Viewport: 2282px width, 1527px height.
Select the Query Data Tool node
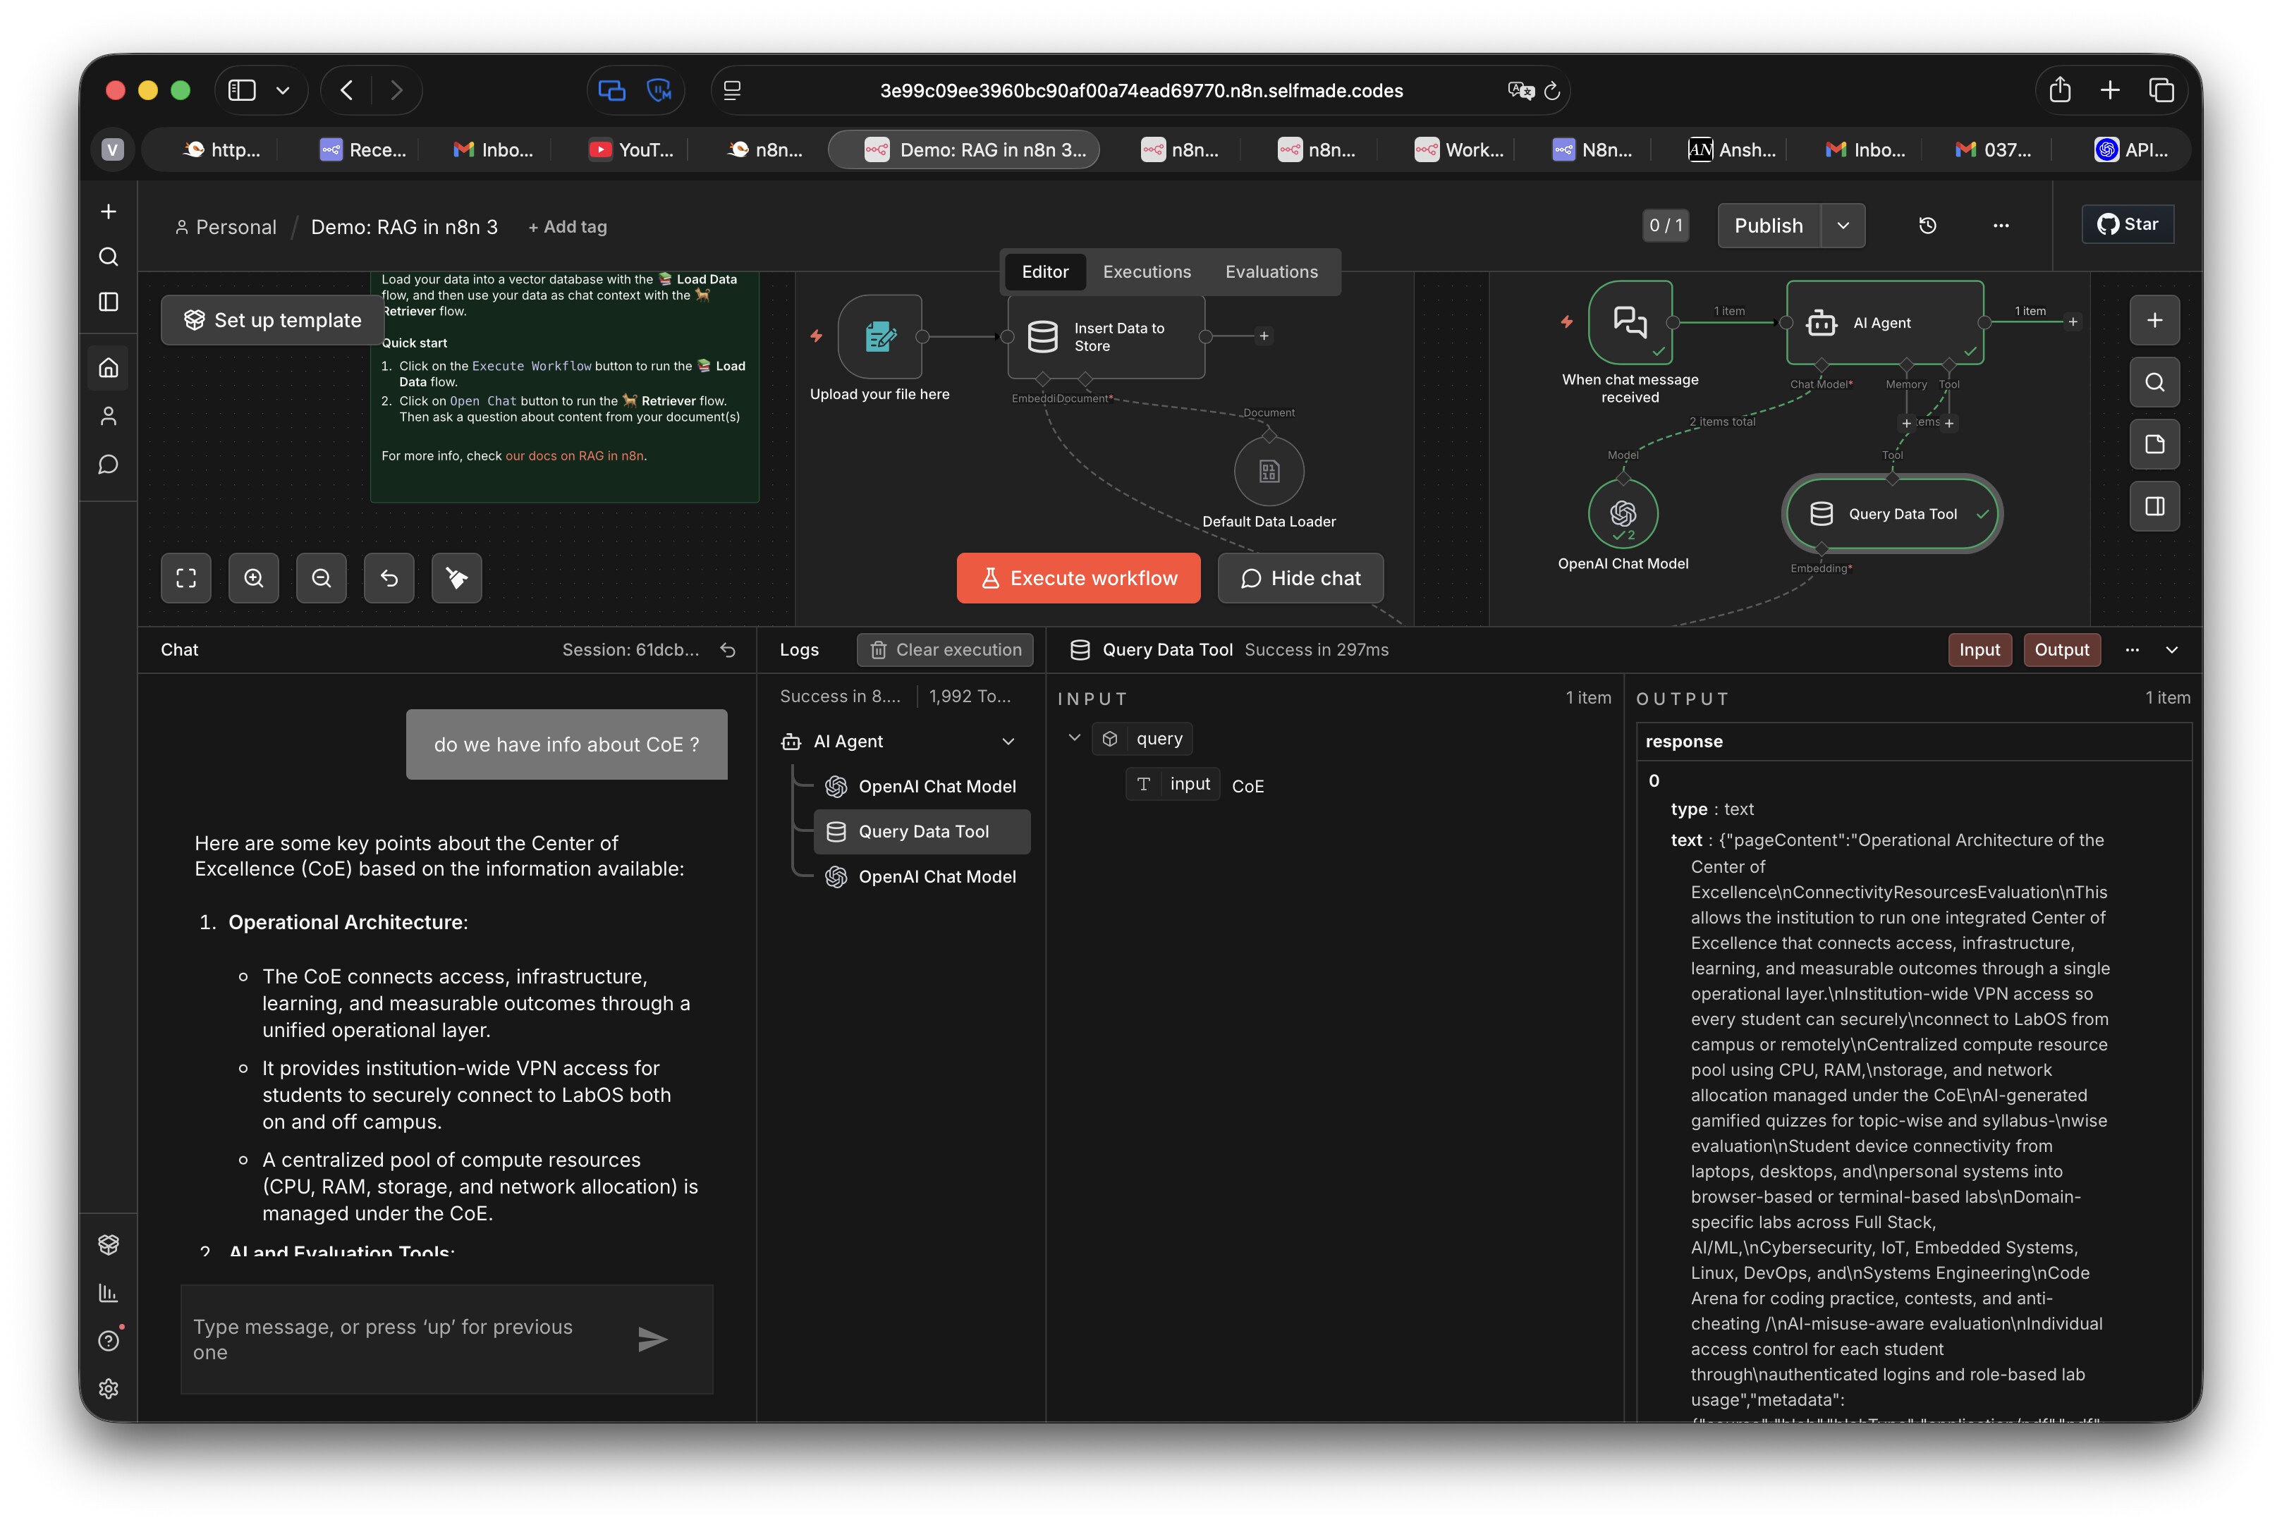point(1891,514)
